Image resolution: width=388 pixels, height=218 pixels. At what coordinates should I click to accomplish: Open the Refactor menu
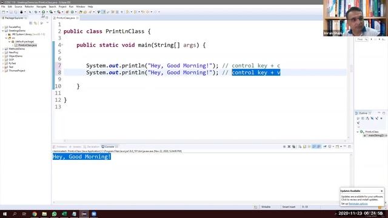click(x=29, y=7)
